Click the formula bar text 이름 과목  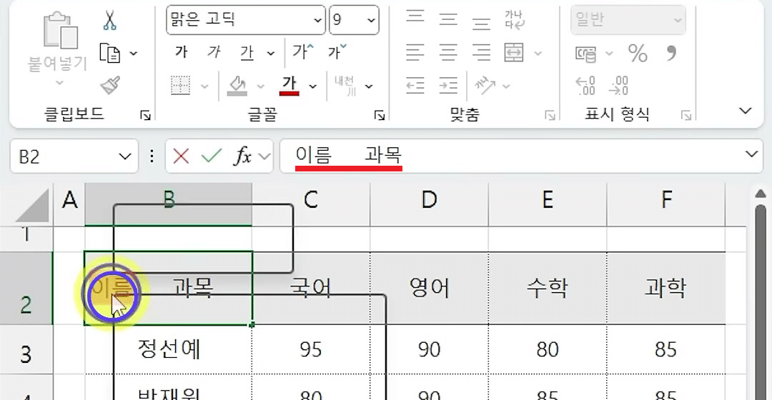[349, 156]
